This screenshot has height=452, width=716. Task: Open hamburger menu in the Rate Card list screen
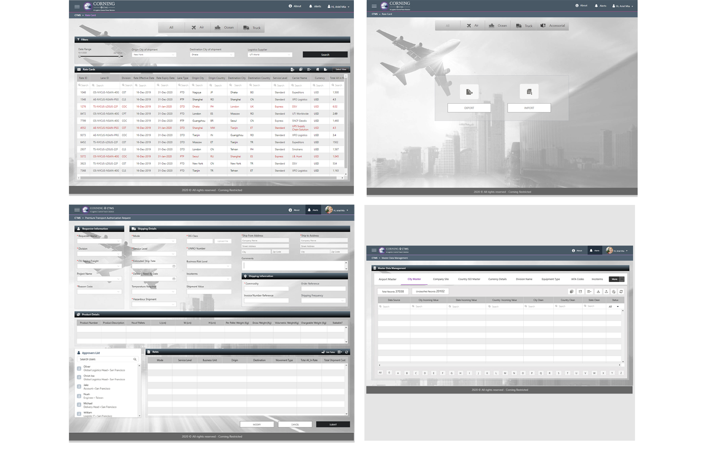pos(77,6)
